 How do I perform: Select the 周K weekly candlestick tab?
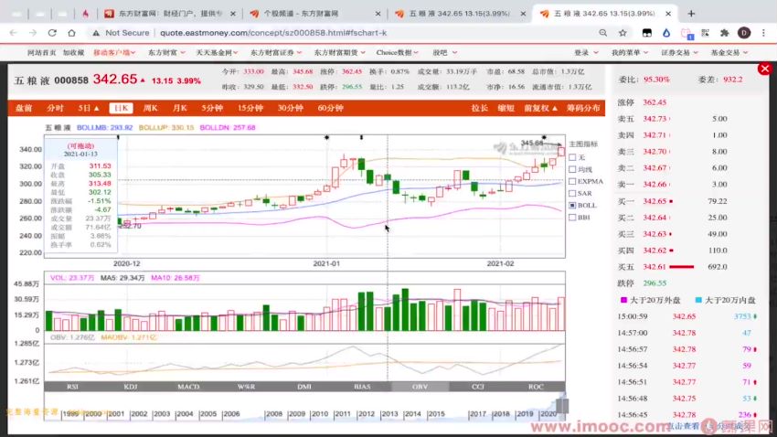[x=150, y=108]
